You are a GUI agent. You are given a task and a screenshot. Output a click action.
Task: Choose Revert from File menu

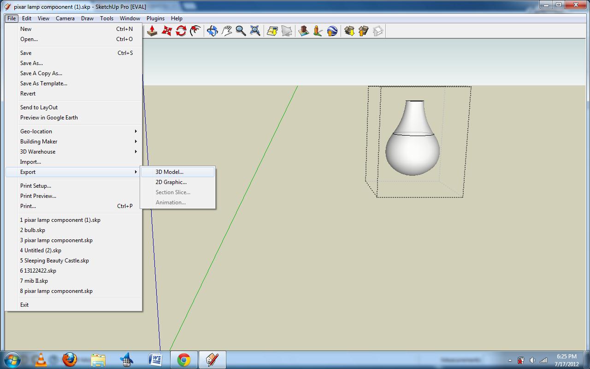click(74, 94)
